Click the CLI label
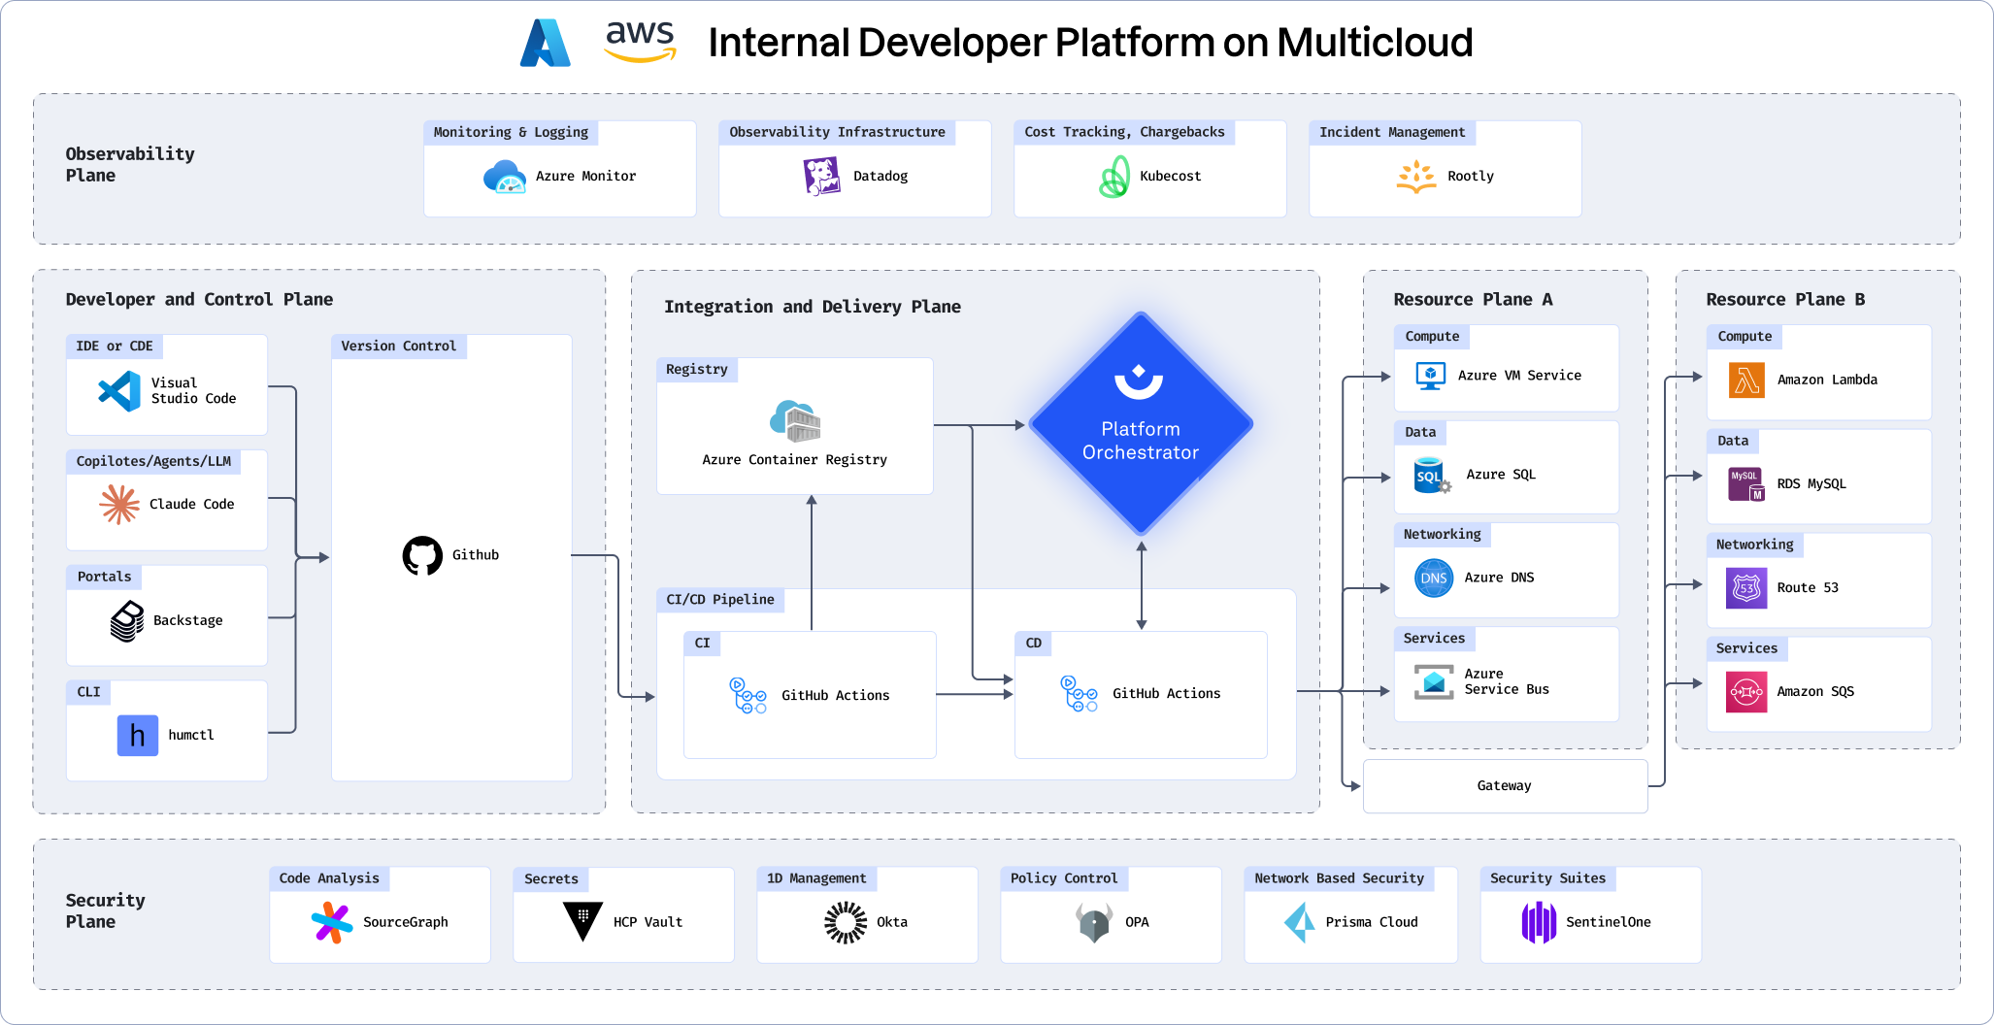The width and height of the screenshot is (1994, 1025). 88,692
